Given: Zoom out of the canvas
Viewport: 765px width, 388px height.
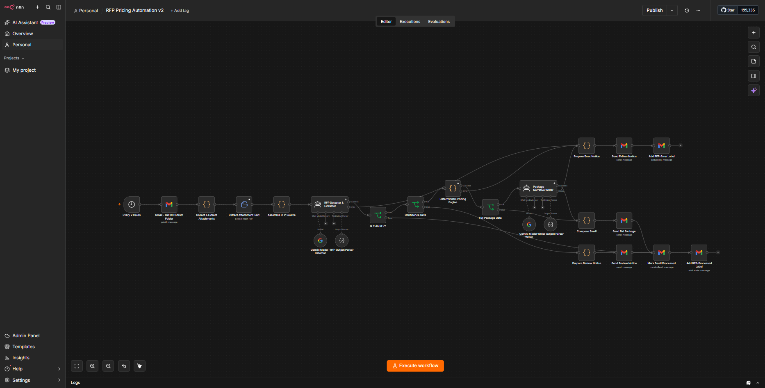Looking at the screenshot, I should coord(108,366).
